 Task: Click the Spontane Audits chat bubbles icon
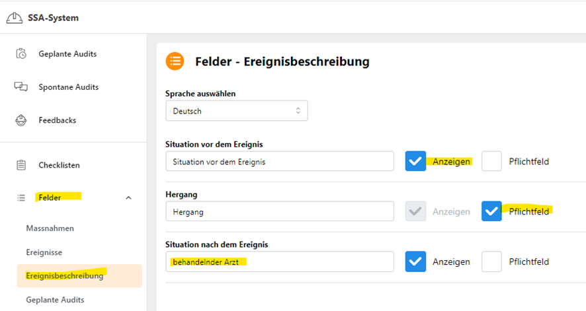coord(21,87)
